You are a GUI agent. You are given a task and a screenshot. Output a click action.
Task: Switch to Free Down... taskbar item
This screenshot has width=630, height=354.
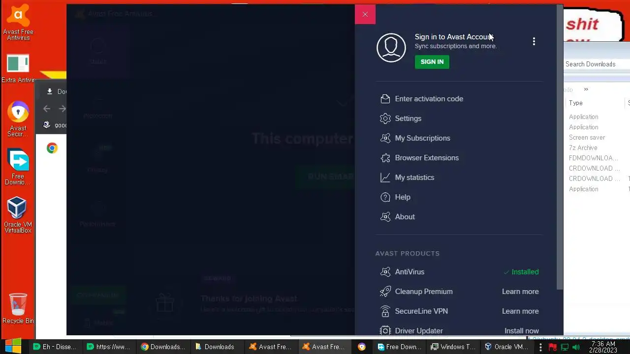[x=399, y=347]
